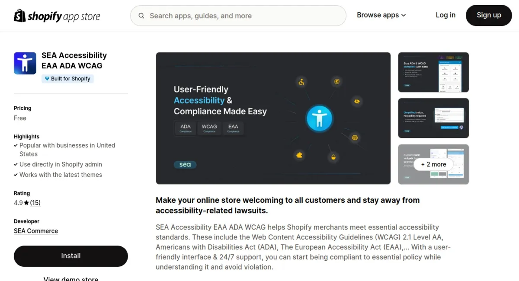Open the '+ 2 more' screenshots overlay
This screenshot has height=281, width=519.
pyautogui.click(x=433, y=164)
